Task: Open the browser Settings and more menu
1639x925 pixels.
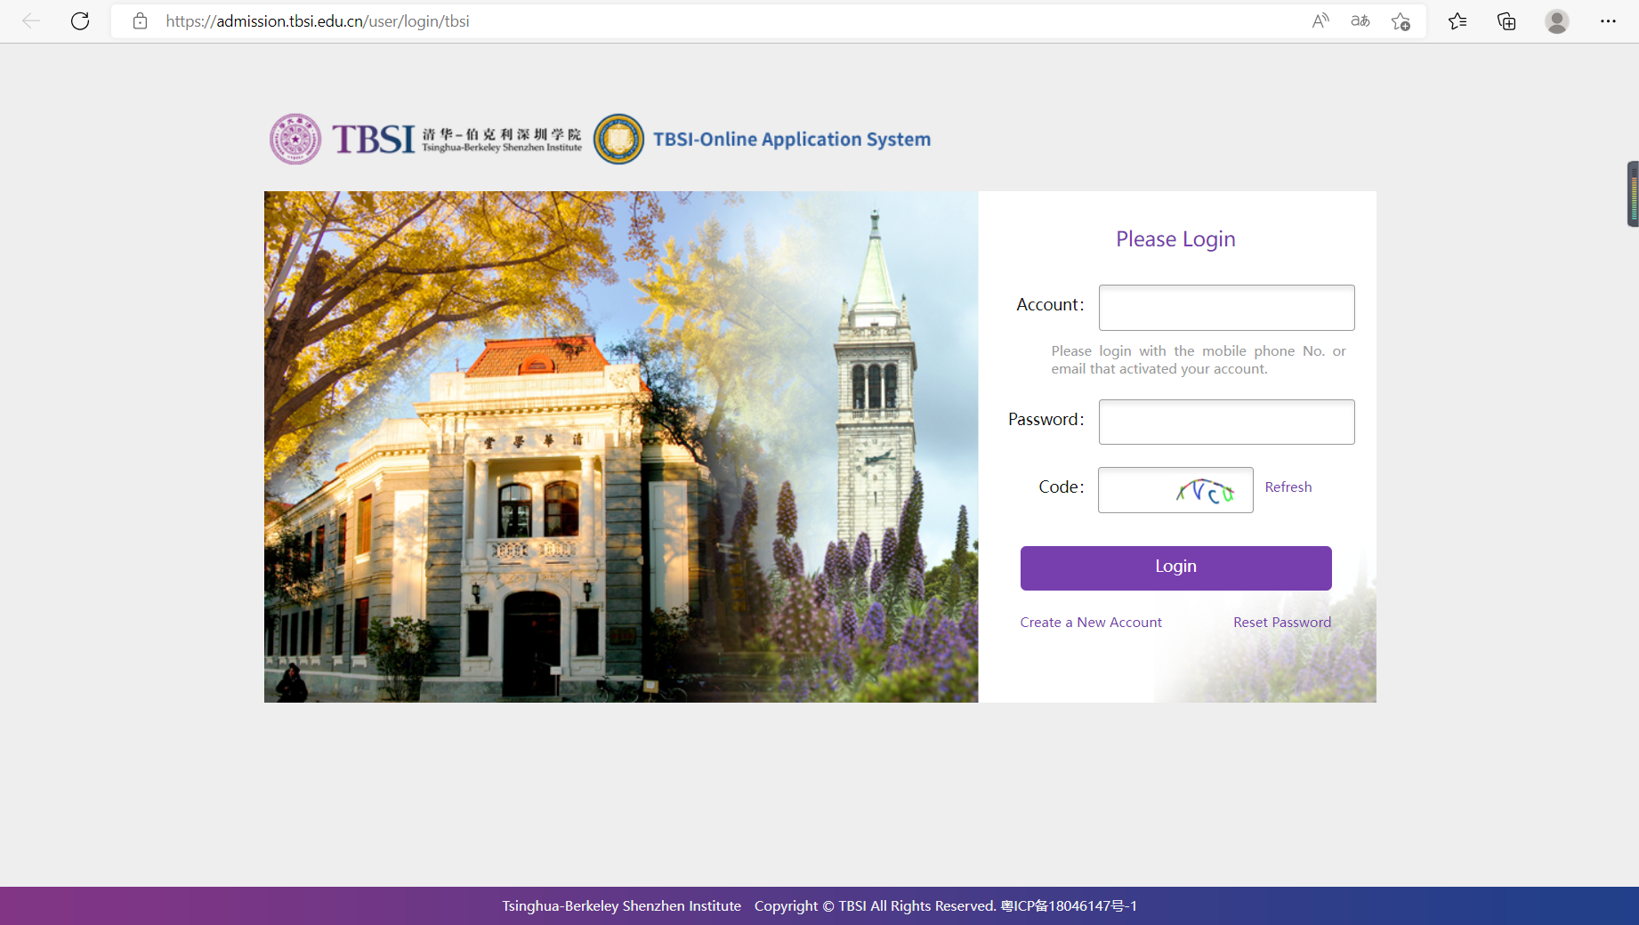Action: pos(1608,21)
